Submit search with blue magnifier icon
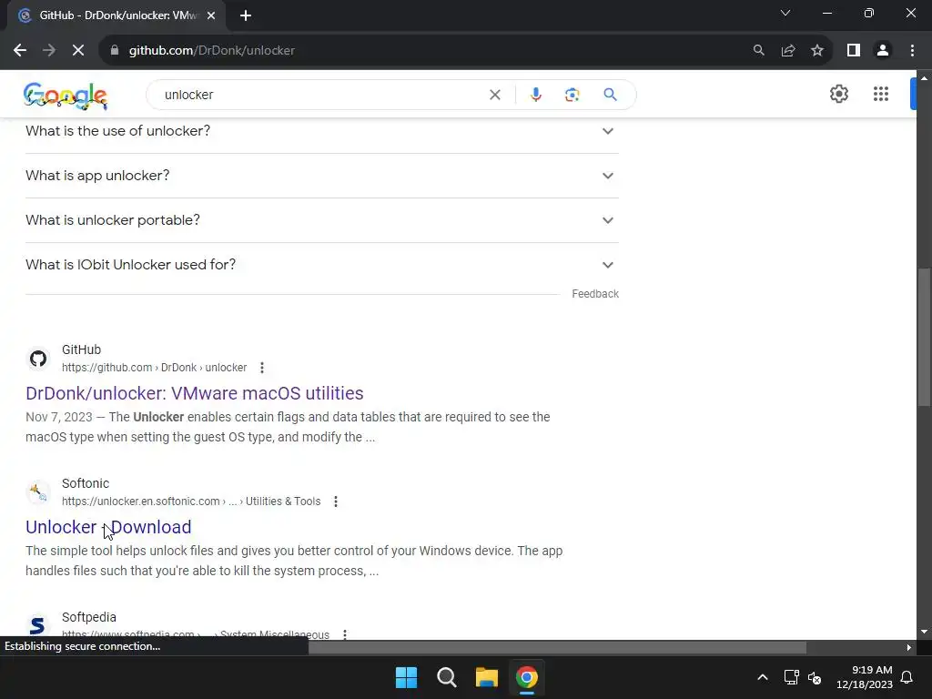The width and height of the screenshot is (932, 699). (x=610, y=95)
